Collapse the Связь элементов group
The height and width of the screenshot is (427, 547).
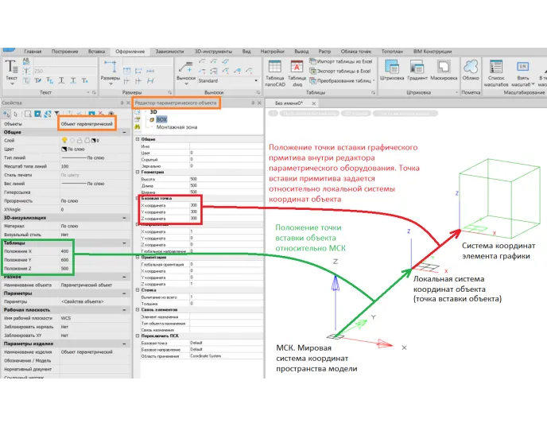(138, 310)
